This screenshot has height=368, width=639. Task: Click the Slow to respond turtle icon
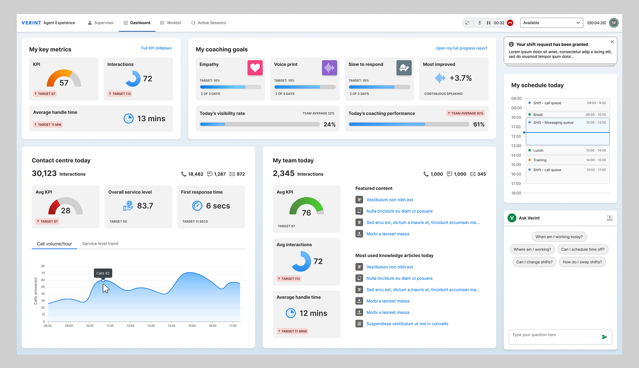404,68
